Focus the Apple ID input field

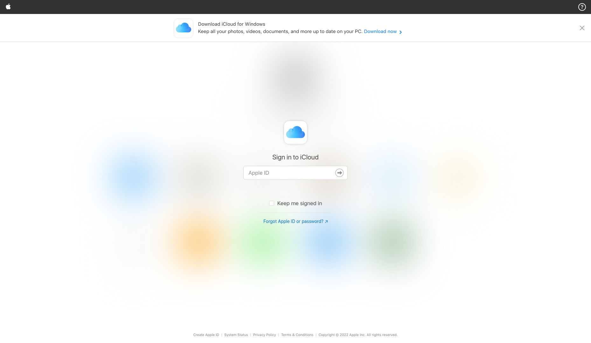coord(295,173)
